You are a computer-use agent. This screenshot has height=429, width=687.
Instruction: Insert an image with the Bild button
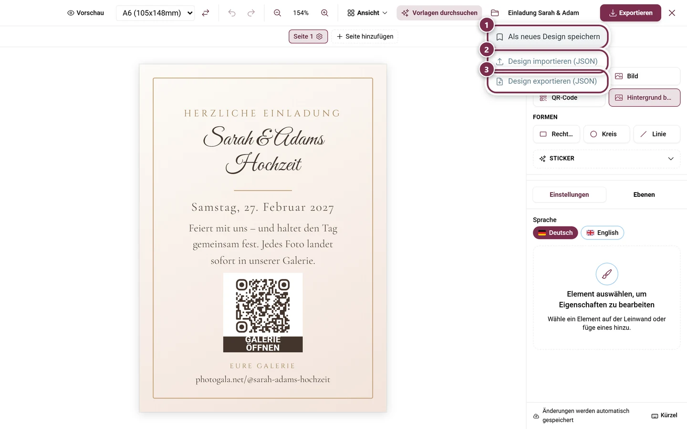(x=645, y=76)
